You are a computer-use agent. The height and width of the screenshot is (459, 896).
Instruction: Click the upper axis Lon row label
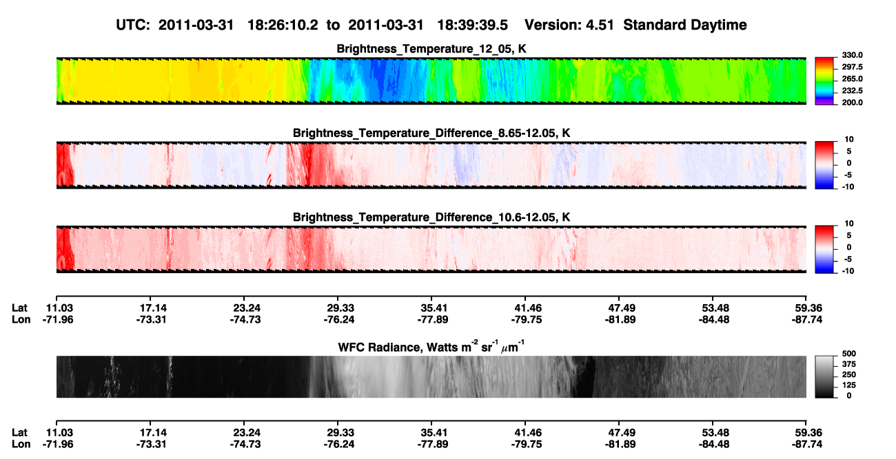pos(21,319)
